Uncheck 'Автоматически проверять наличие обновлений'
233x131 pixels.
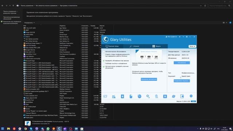(x=104, y=67)
